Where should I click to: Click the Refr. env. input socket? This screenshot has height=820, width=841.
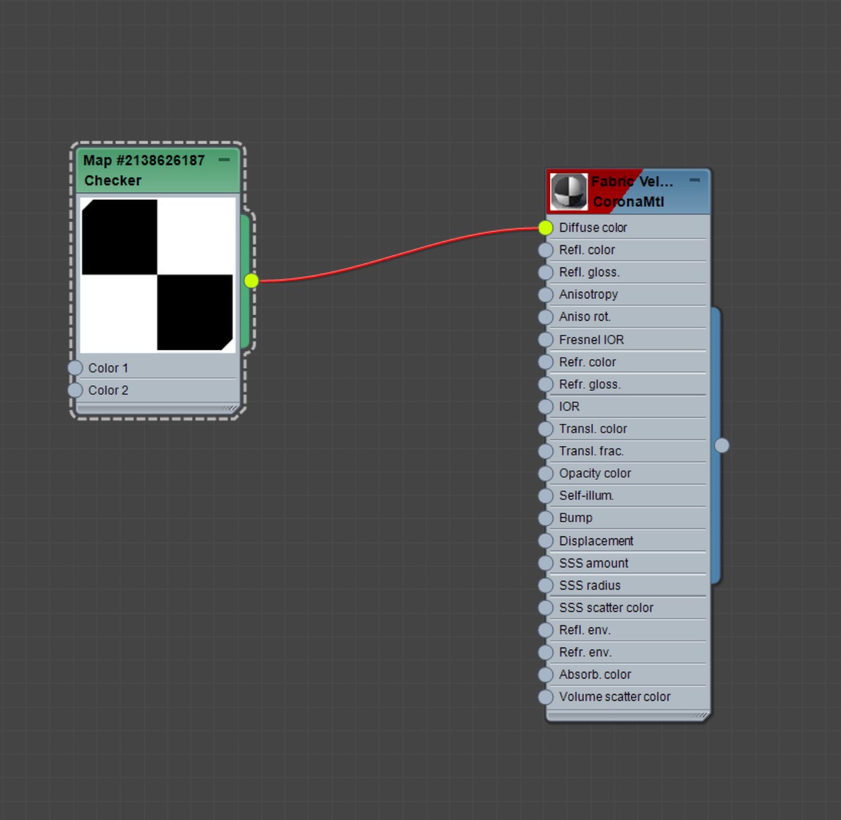(x=546, y=652)
